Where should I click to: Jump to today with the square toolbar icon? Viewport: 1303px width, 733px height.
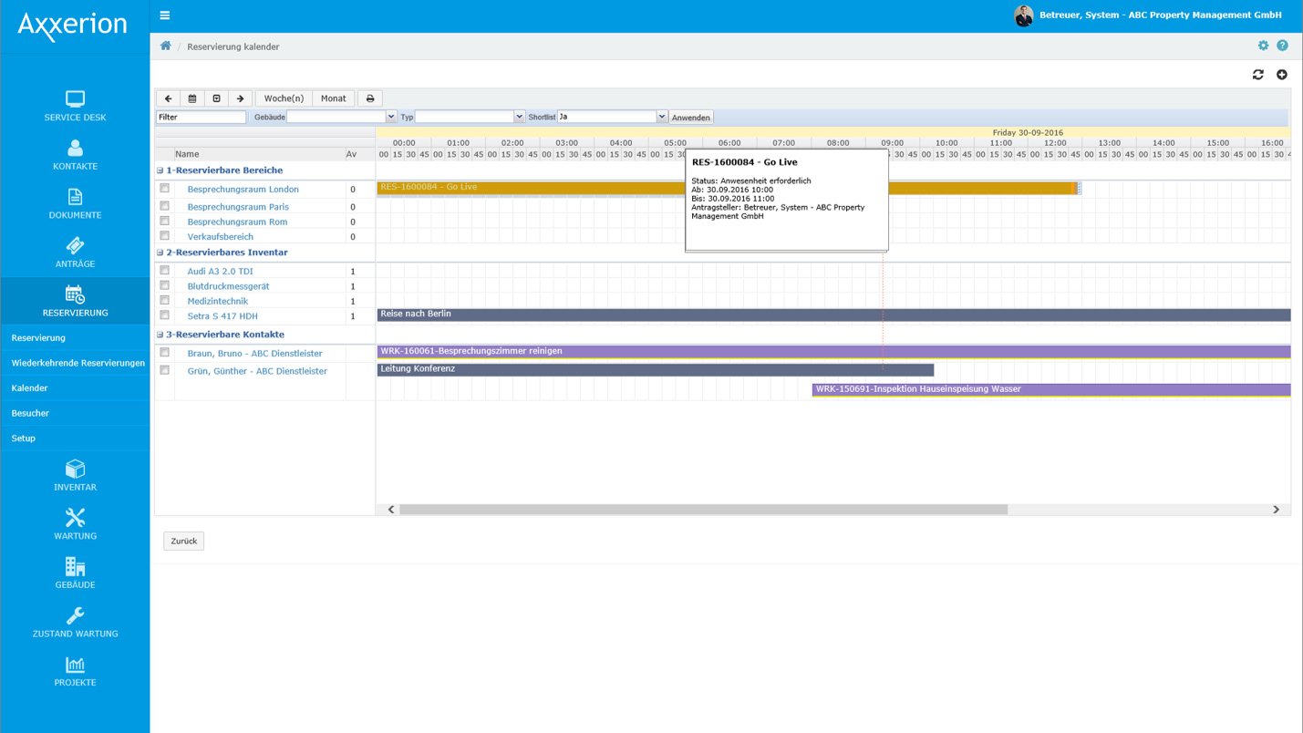(x=216, y=98)
